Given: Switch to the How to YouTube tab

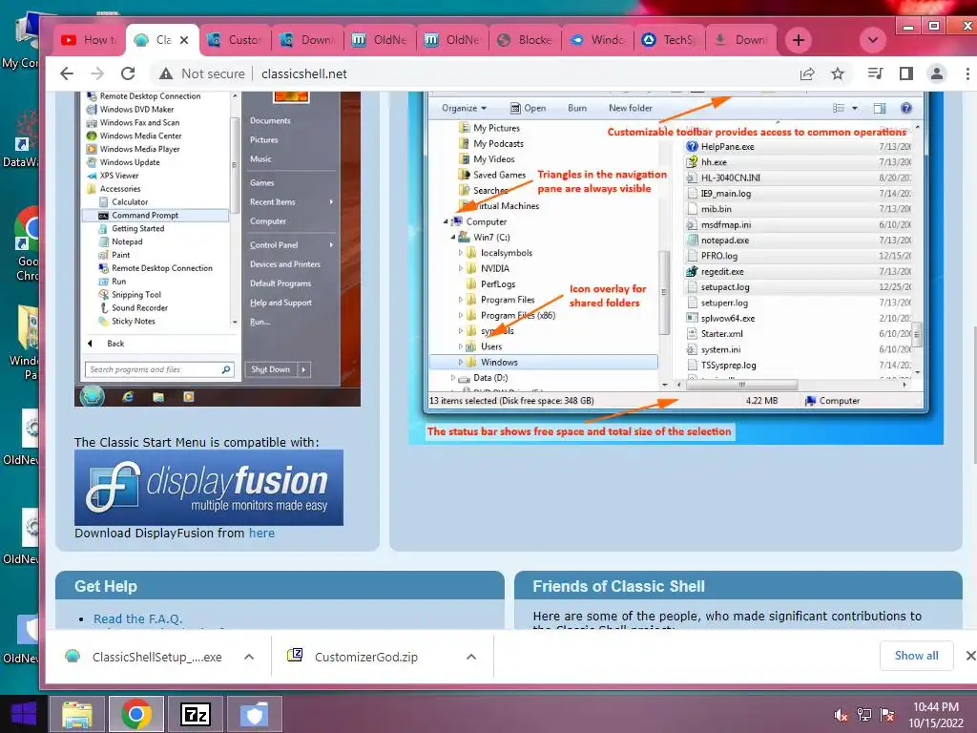Looking at the screenshot, I should click(x=90, y=40).
